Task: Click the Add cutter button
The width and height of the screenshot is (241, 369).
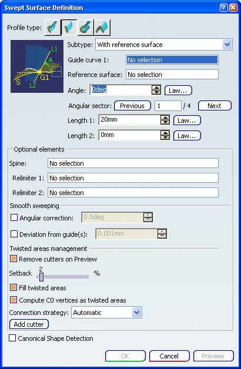Action: coord(29,324)
